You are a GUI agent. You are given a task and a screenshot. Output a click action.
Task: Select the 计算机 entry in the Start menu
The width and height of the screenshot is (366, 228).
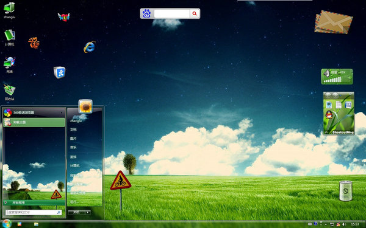point(74,166)
